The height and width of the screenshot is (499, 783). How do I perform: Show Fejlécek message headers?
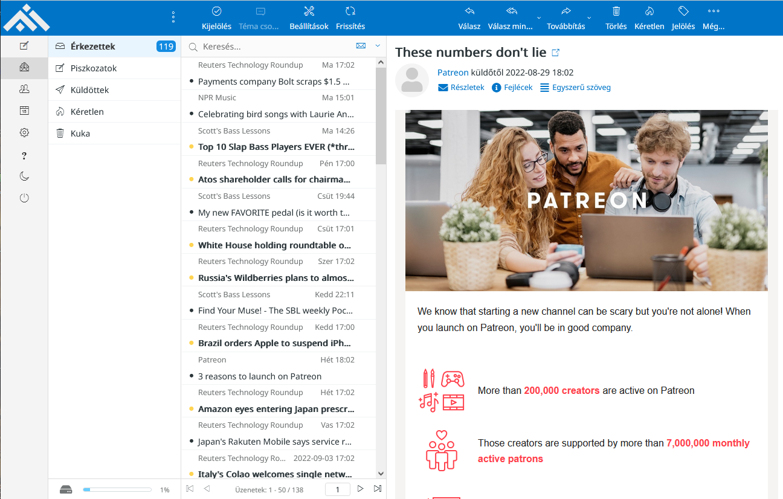click(x=512, y=88)
